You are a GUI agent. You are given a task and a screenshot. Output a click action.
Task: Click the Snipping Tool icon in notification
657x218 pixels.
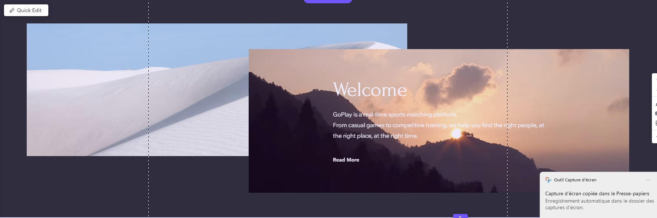tap(548, 180)
